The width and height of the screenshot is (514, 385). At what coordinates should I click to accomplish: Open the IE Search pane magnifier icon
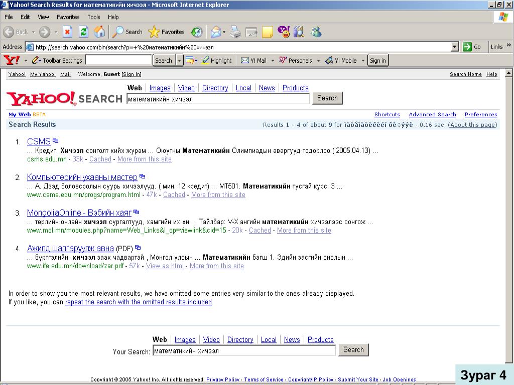click(x=117, y=32)
